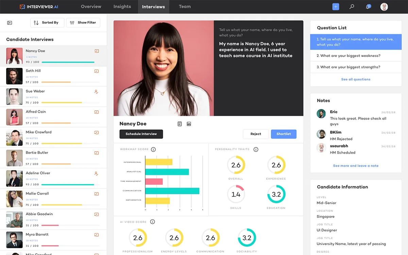
Task: Click Seth Hill's video interview status icon
Action: [x=97, y=71]
